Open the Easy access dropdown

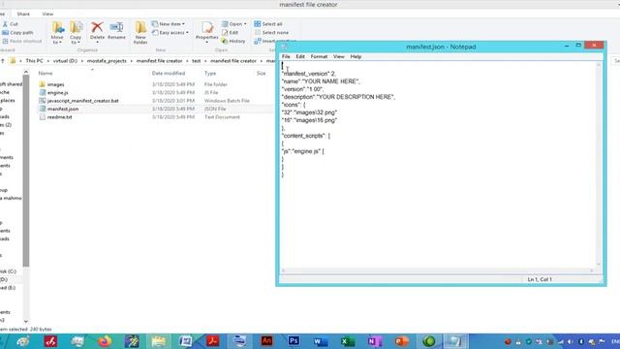(x=170, y=32)
